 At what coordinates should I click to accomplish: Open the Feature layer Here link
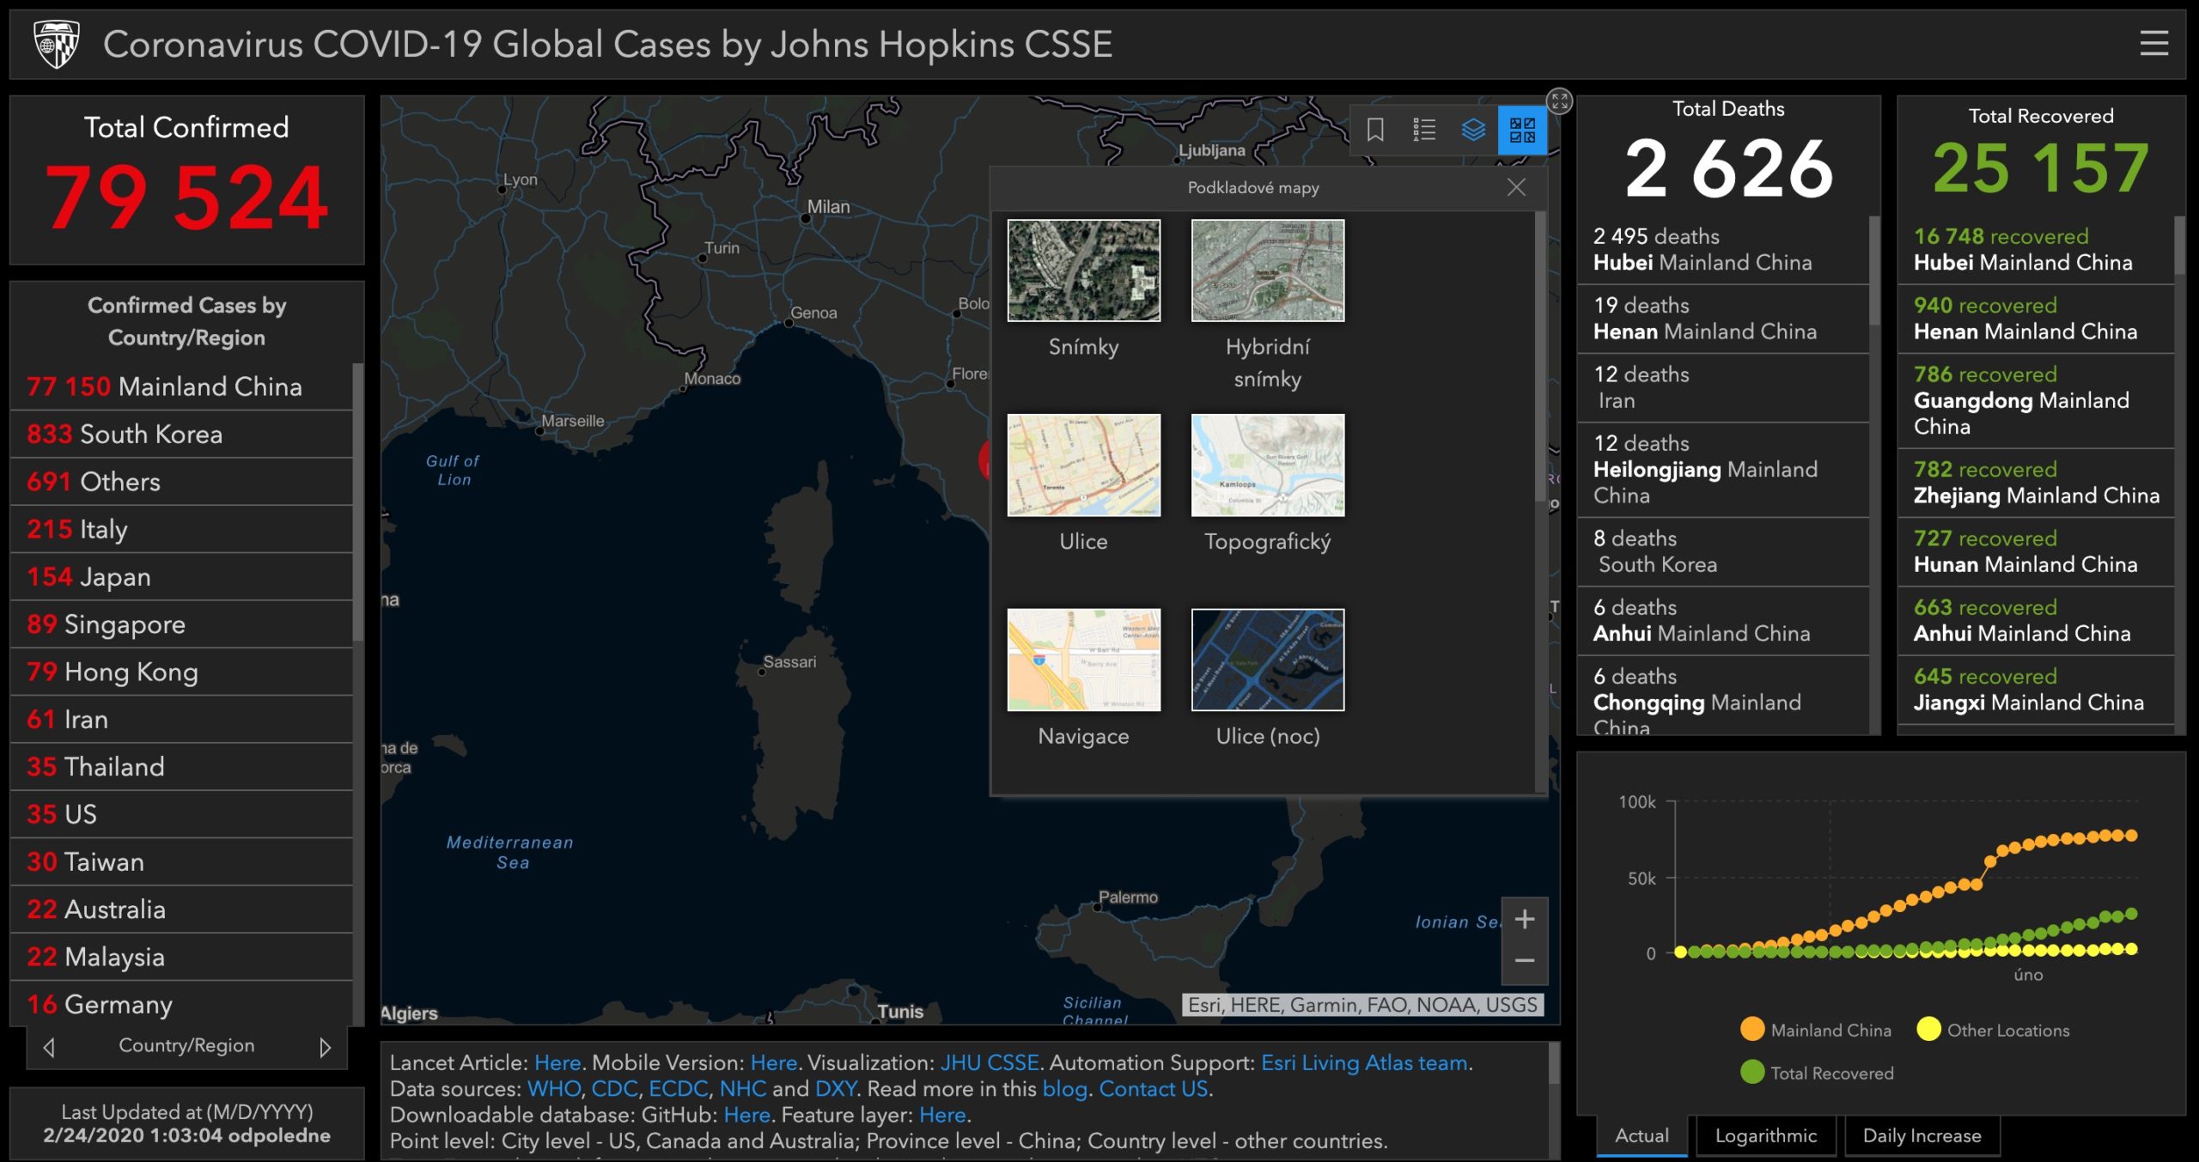coord(942,1115)
